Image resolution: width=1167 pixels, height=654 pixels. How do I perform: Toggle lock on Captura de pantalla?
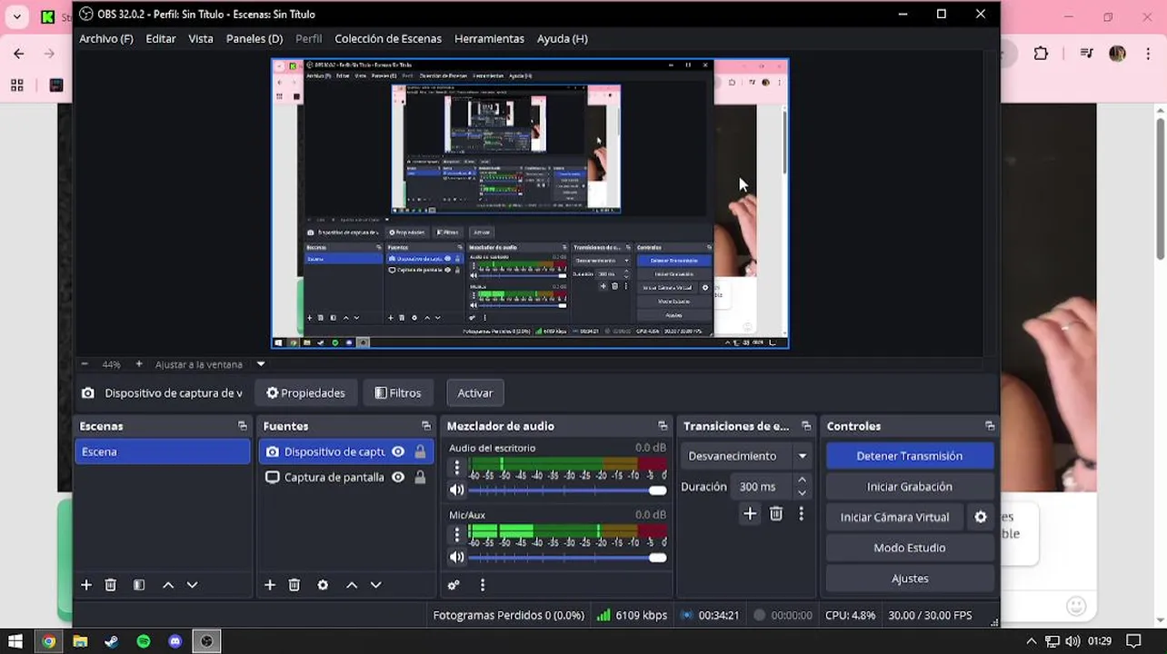pyautogui.click(x=420, y=477)
